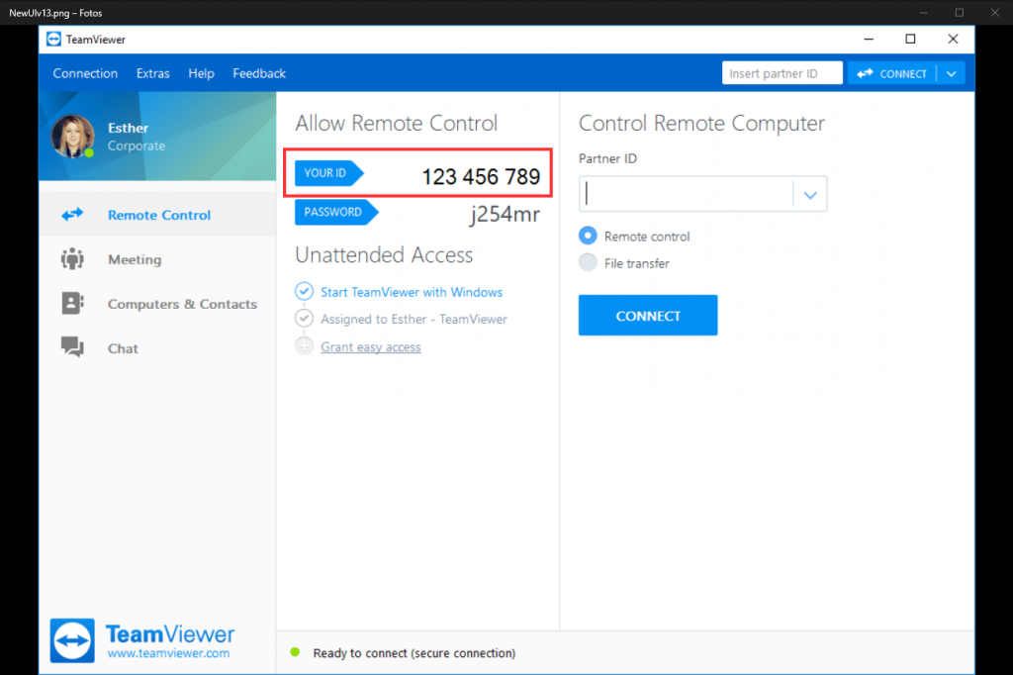Click Esther's profile picture

pyautogui.click(x=71, y=136)
